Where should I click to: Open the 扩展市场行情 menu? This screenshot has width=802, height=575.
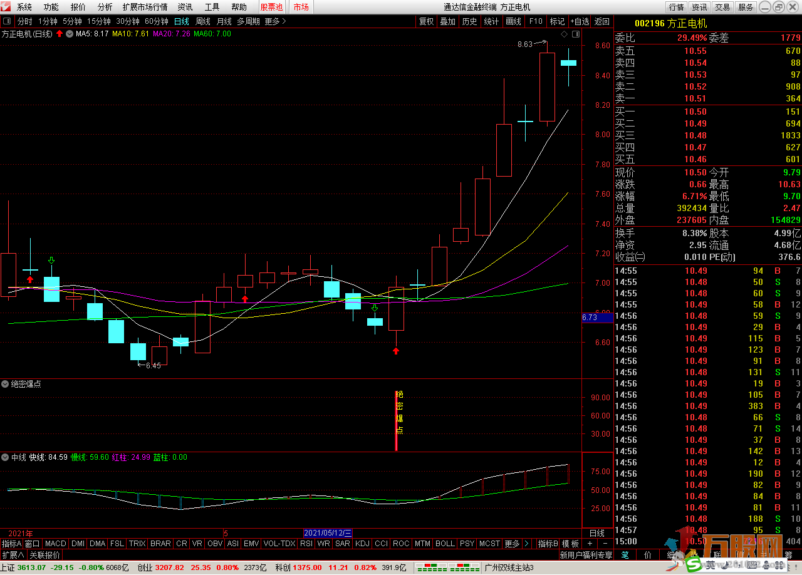click(x=145, y=7)
